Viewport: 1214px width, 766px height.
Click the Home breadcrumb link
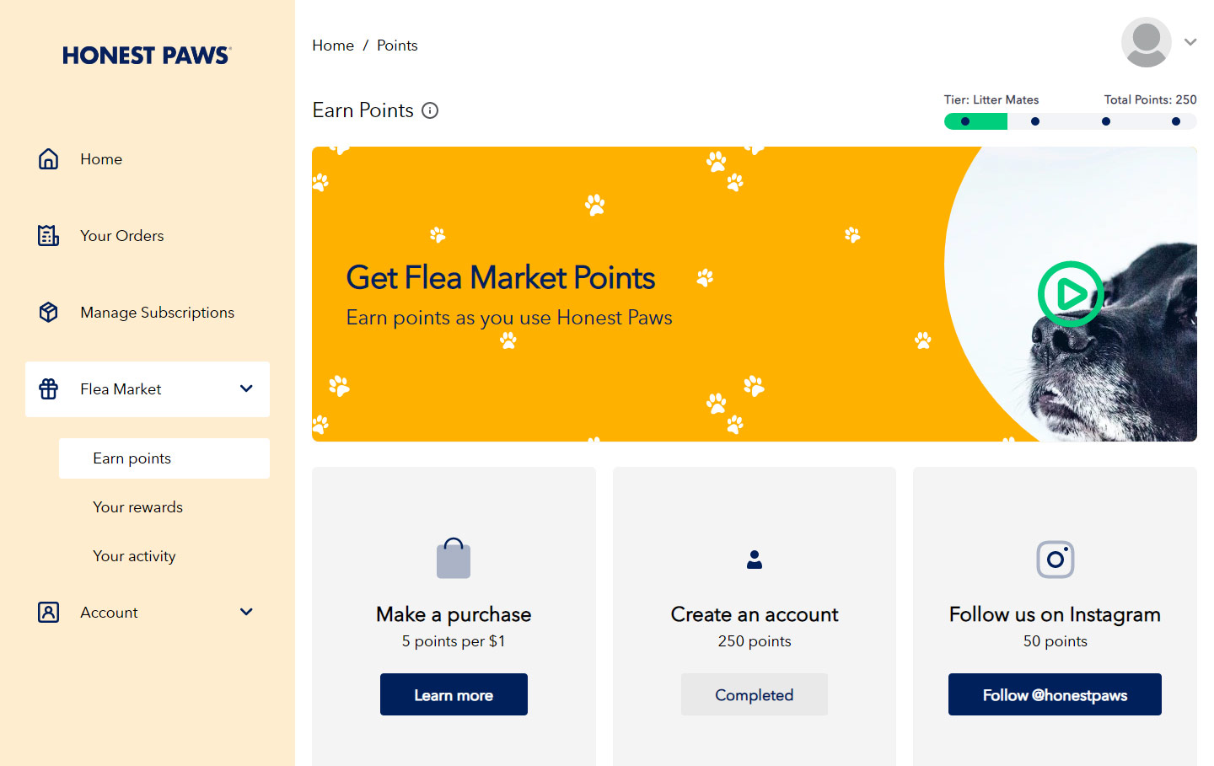333,46
